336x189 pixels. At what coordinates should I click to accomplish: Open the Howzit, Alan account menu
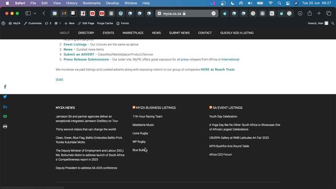click(x=318, y=23)
